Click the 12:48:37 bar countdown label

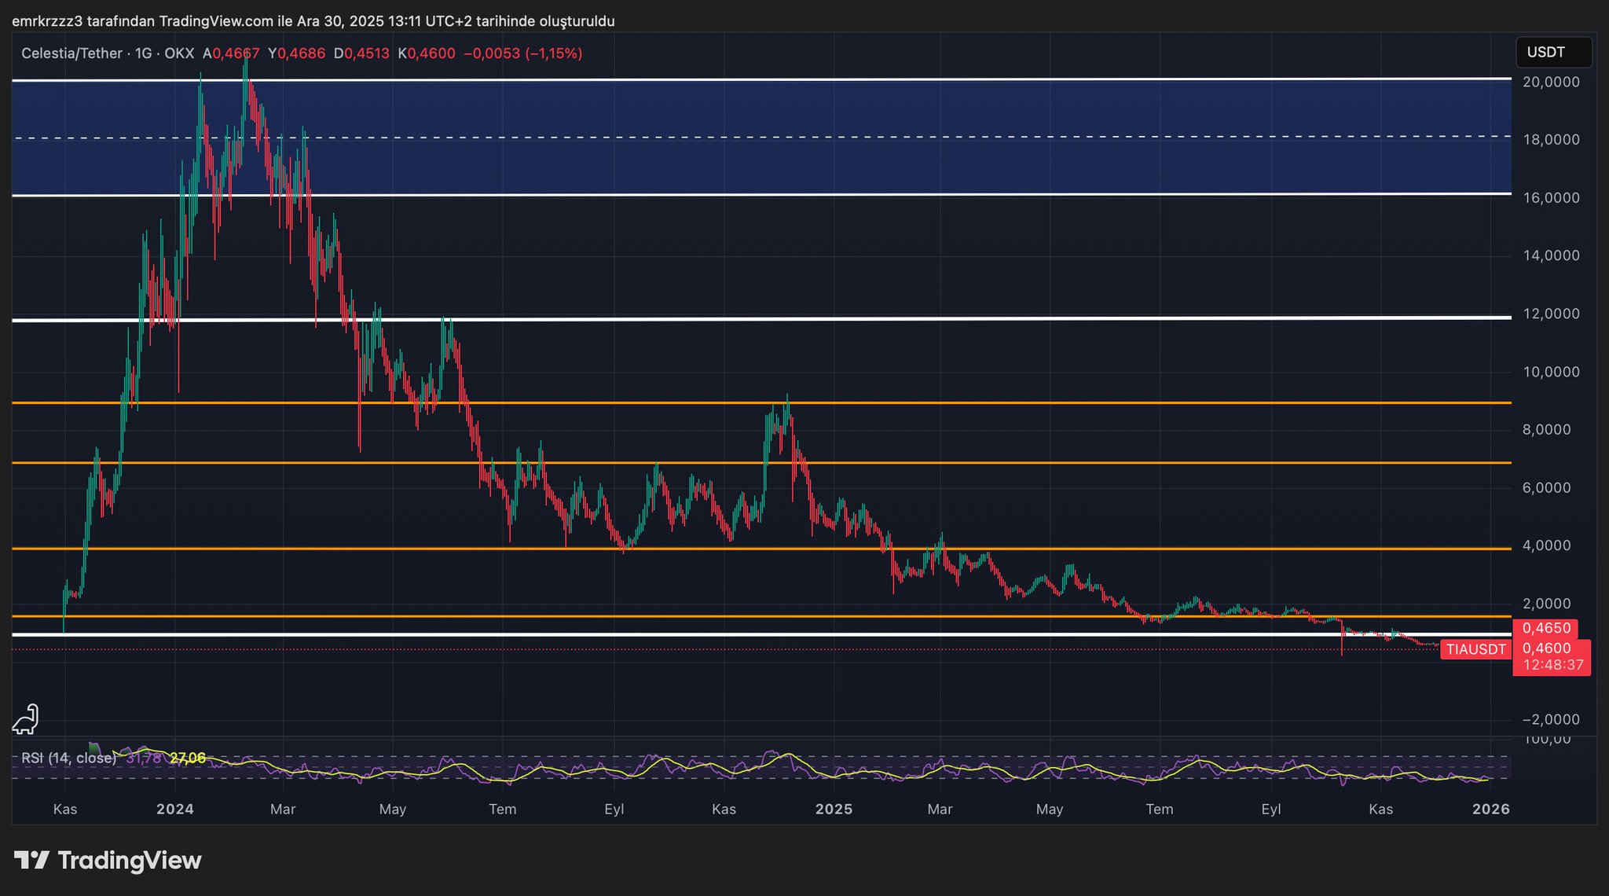tap(1552, 665)
